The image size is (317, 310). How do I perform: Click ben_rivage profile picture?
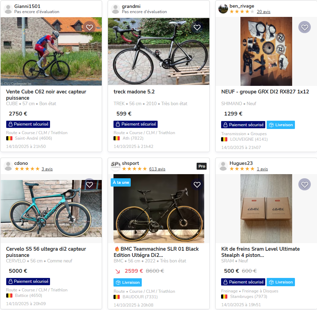[223, 9]
